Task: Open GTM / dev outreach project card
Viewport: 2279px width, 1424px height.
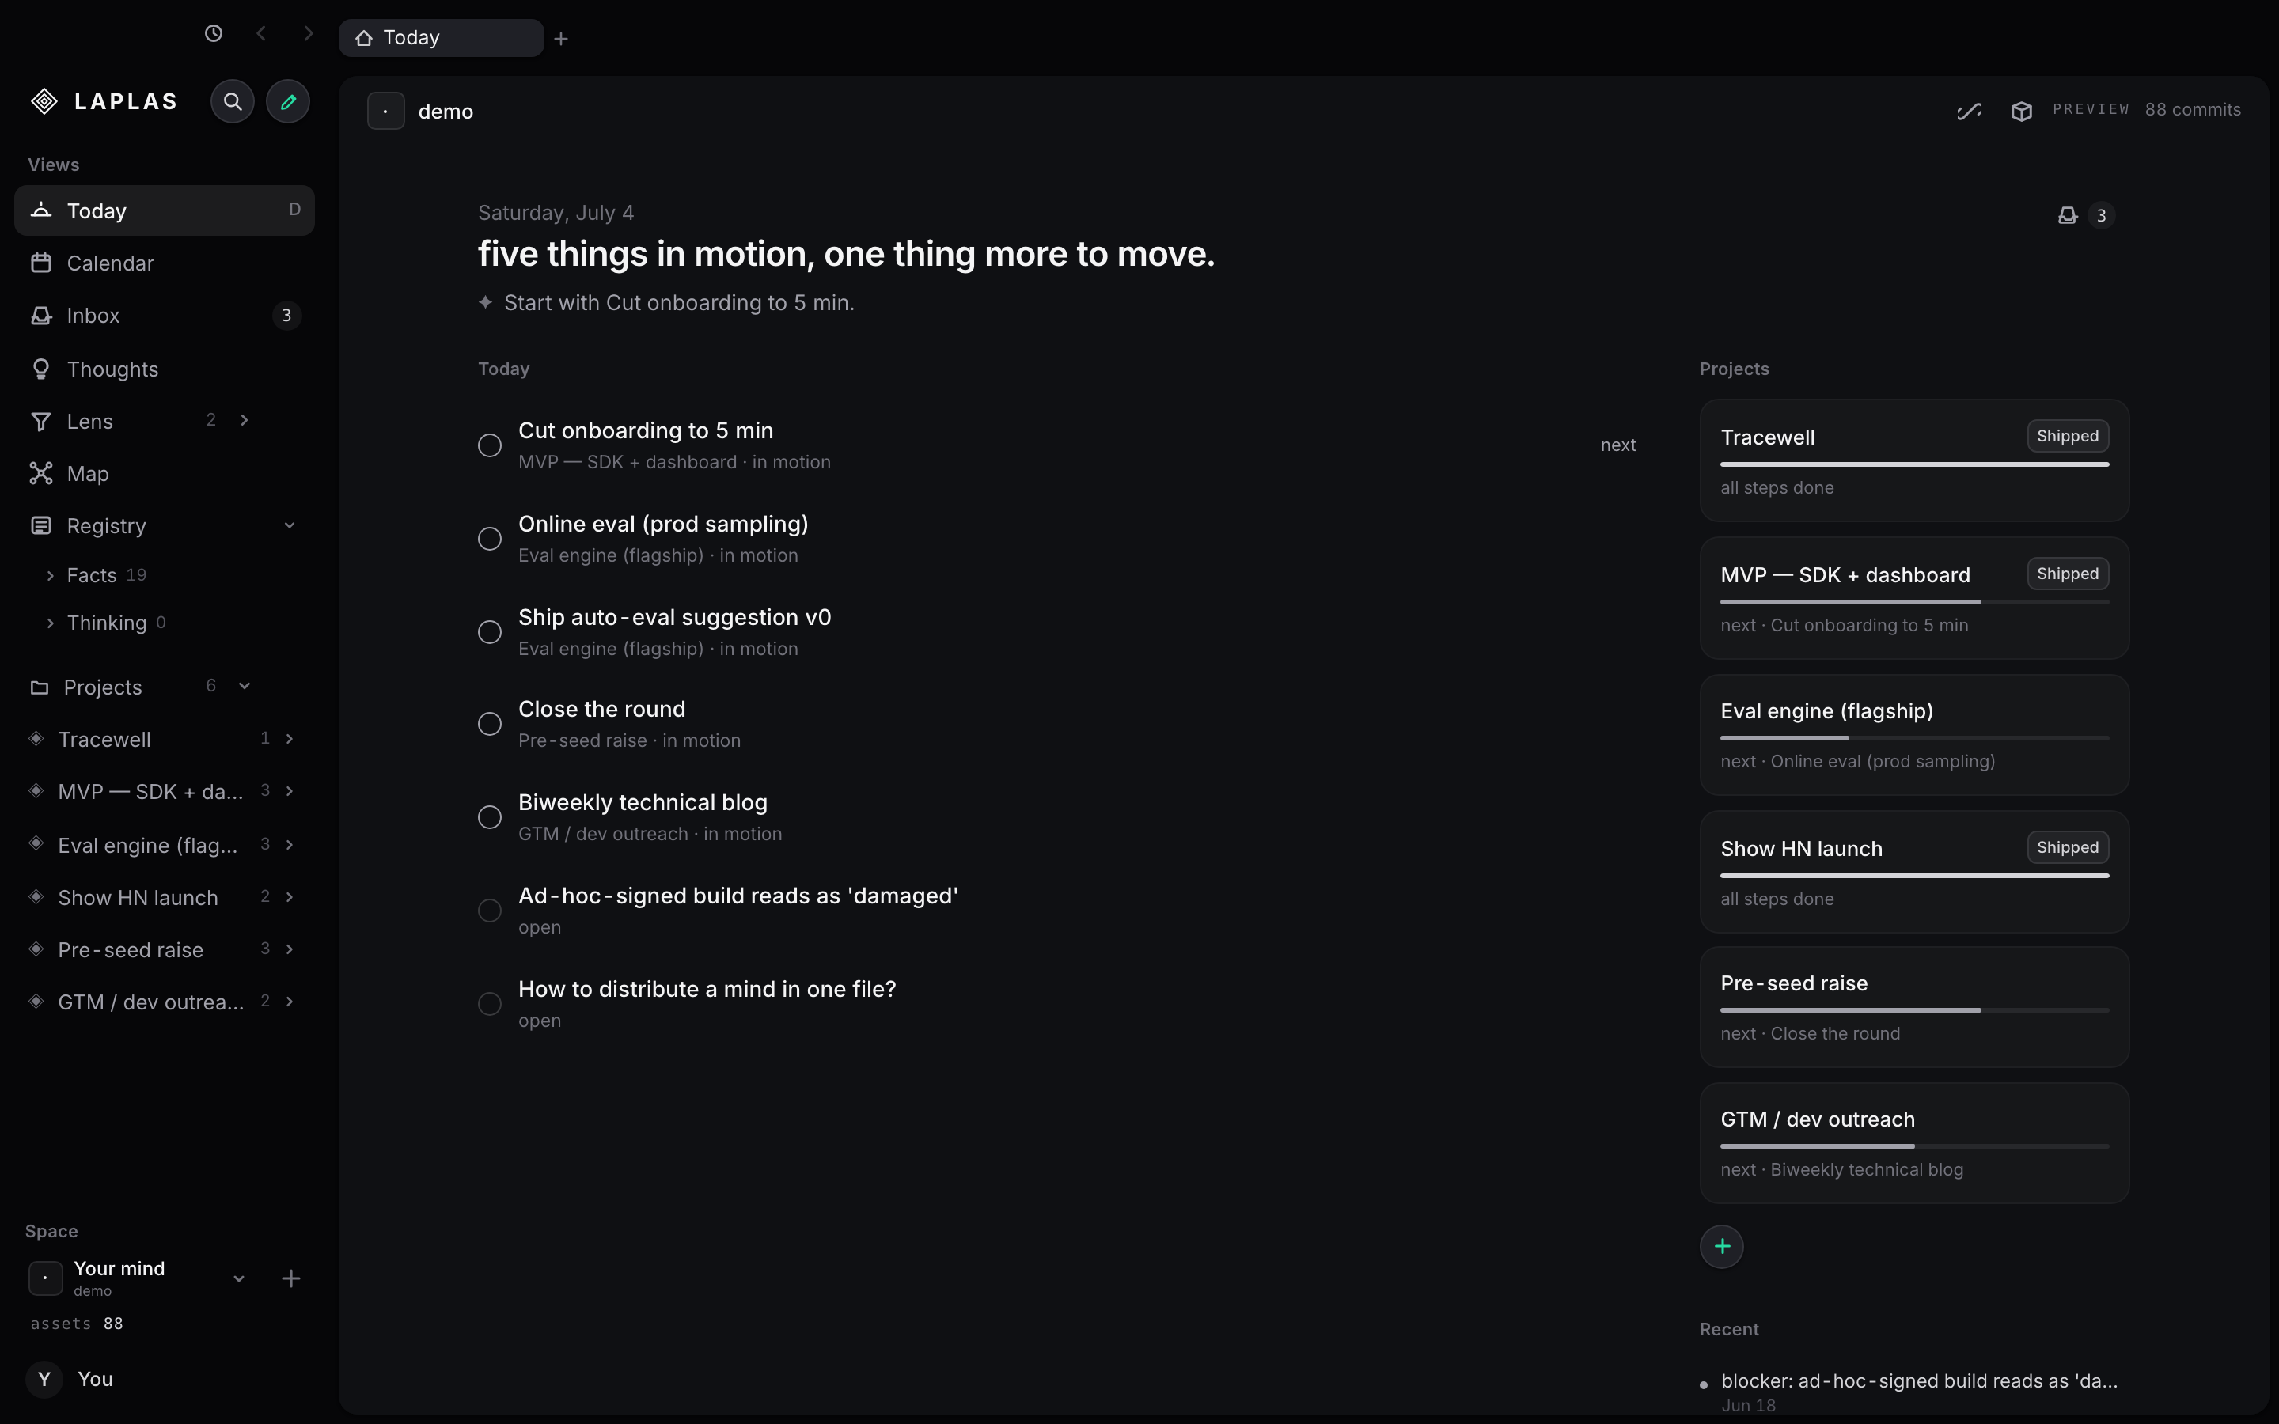Action: 1913,1143
